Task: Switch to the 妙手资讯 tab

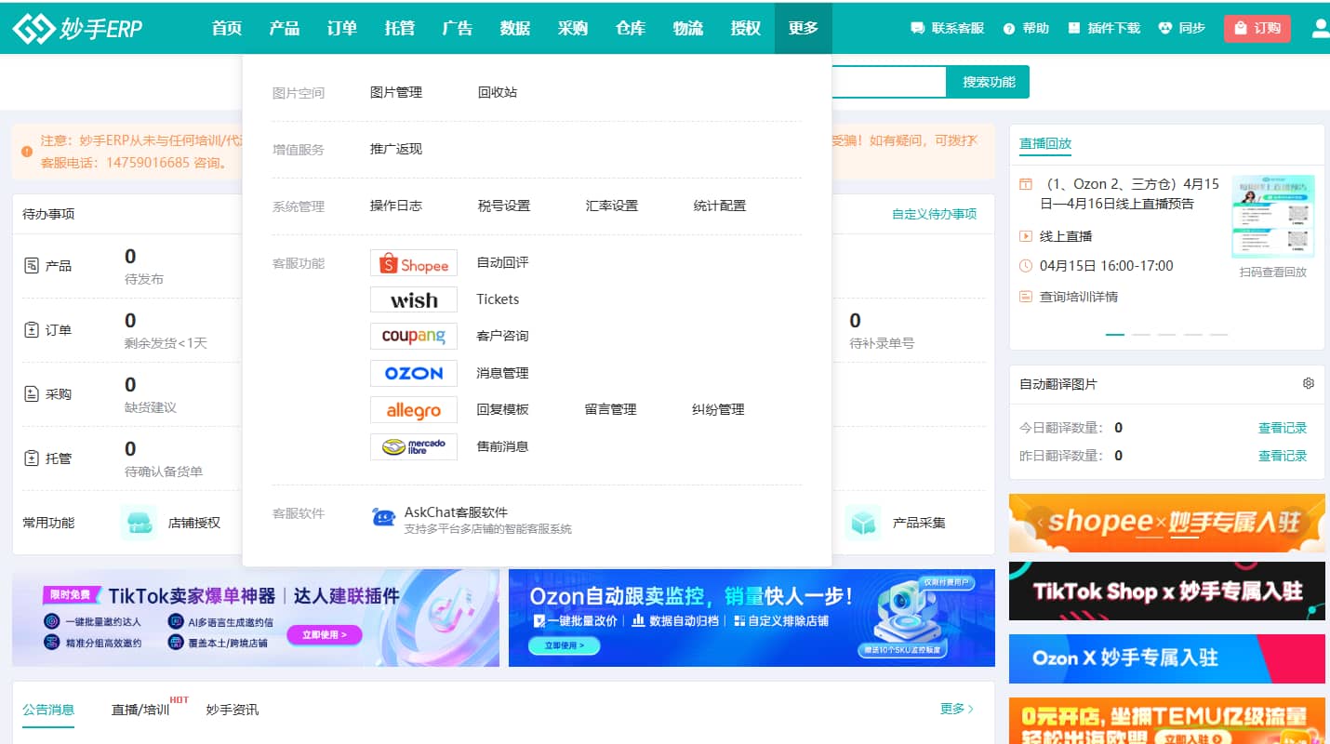Action: [233, 710]
